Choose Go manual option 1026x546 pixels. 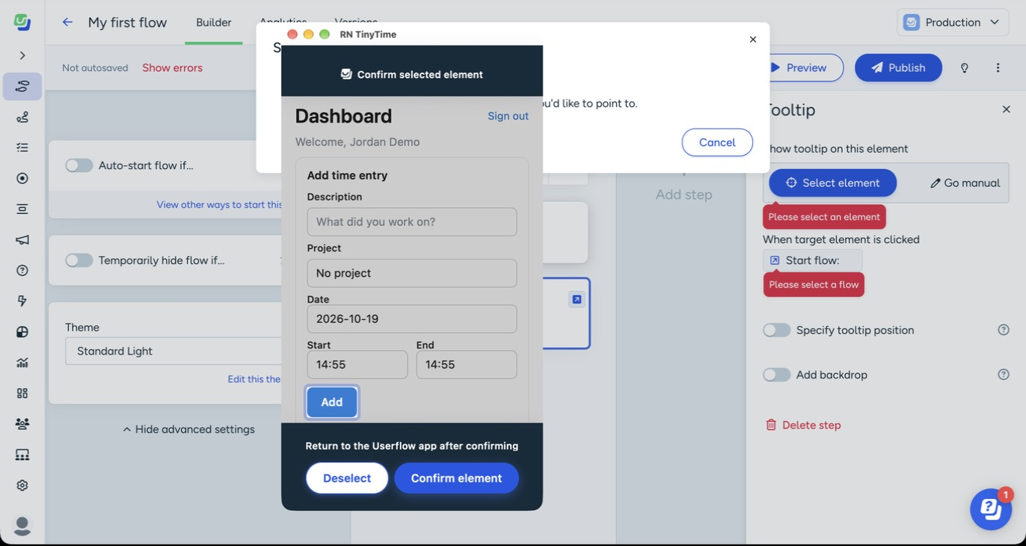(x=965, y=182)
